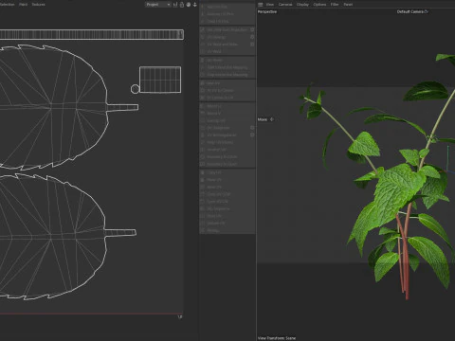
Task: Click the lock icon next to Project dropdown
Action: click(x=182, y=5)
